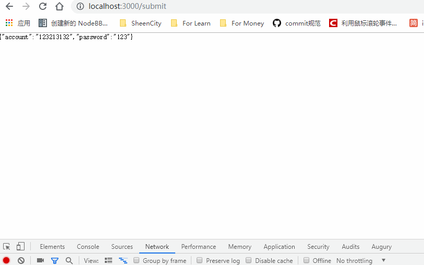Image resolution: width=424 pixels, height=265 pixels.
Task: Open the Application tab
Action: tap(280, 247)
